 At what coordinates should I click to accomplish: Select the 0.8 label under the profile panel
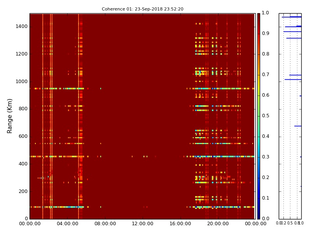click(297, 223)
